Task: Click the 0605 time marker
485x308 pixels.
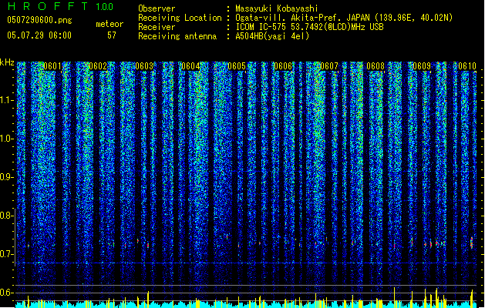Action: click(x=237, y=66)
